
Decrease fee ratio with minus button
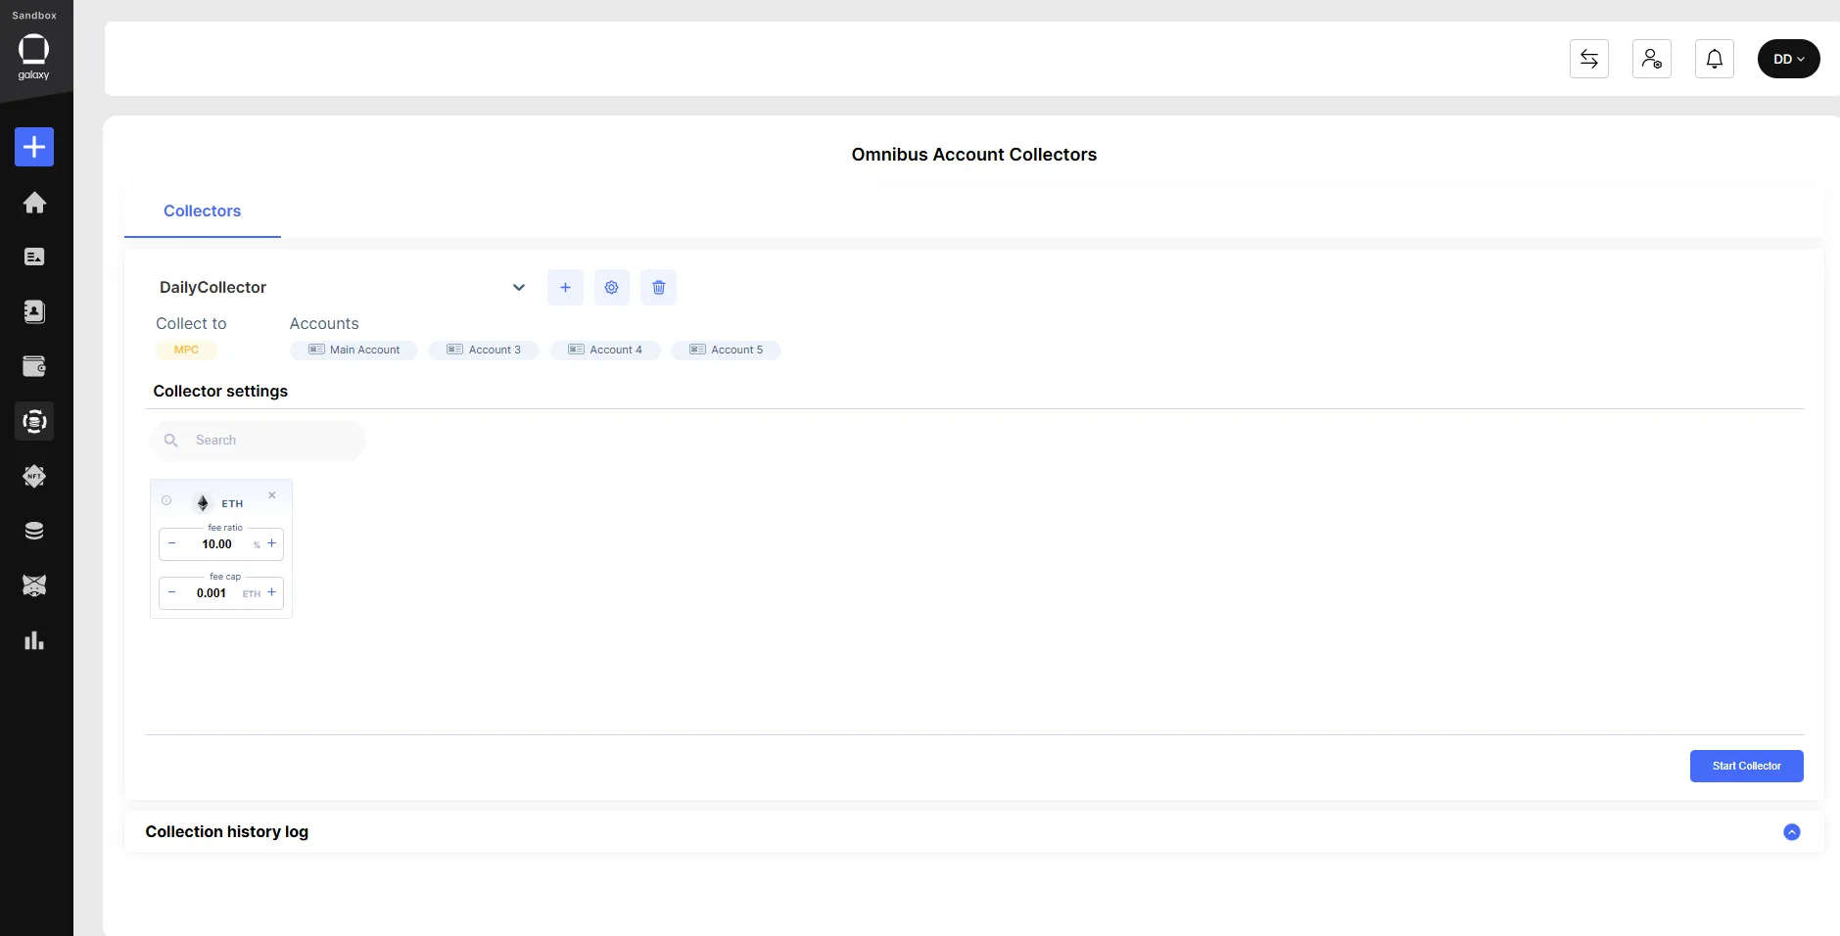(x=172, y=543)
